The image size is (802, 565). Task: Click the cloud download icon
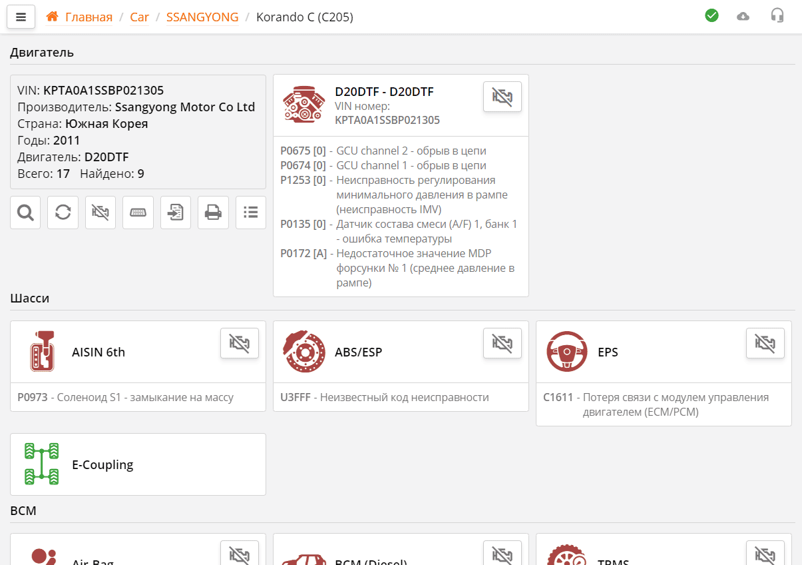click(x=743, y=16)
